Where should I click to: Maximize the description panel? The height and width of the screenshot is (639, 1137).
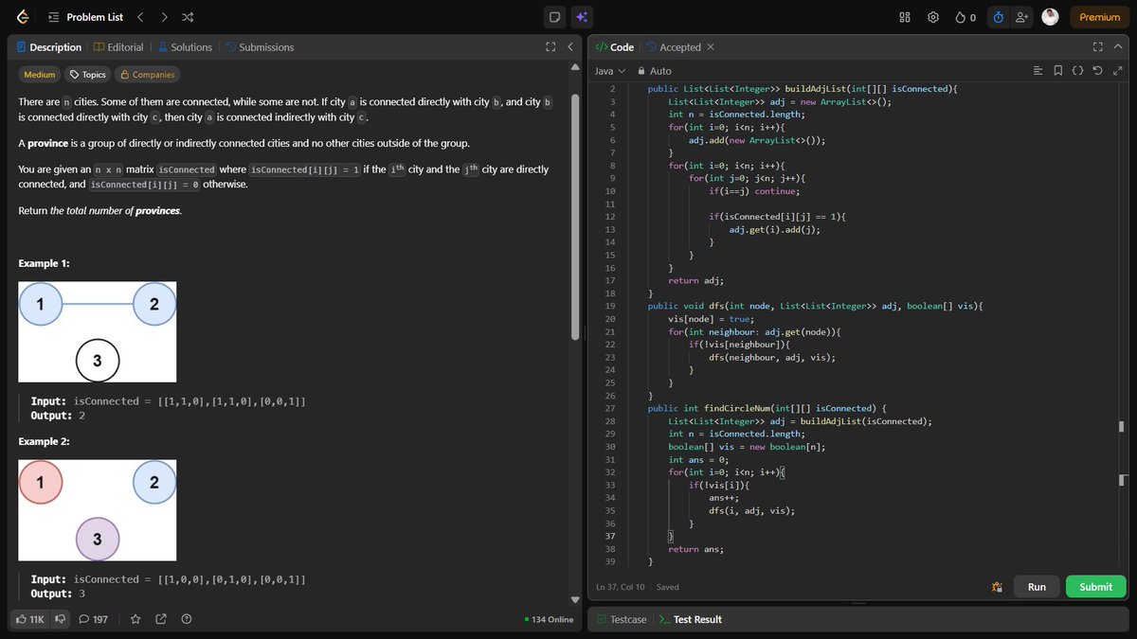pyautogui.click(x=551, y=46)
